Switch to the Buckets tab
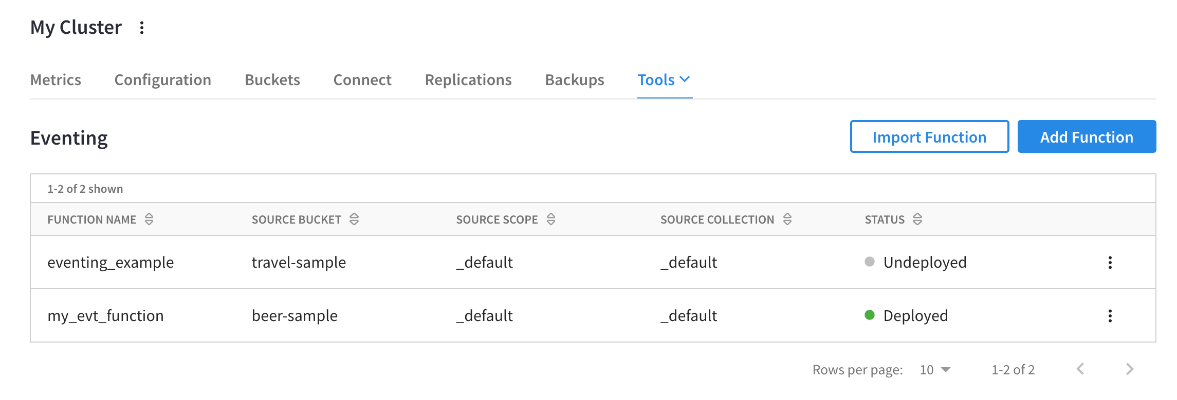The width and height of the screenshot is (1177, 400). coord(272,80)
